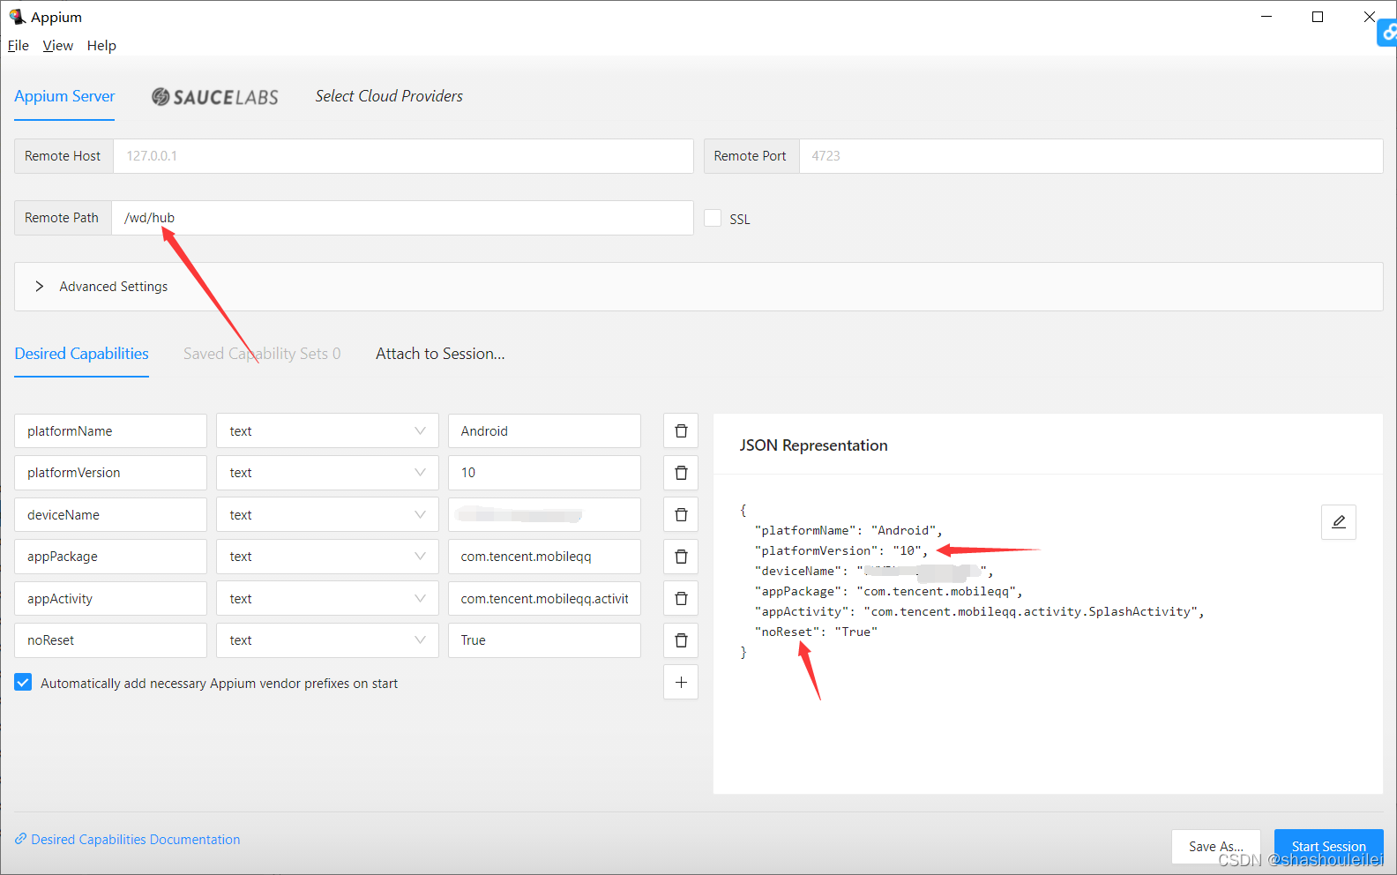Edit the Android value field
This screenshot has height=875, width=1397.
click(544, 431)
